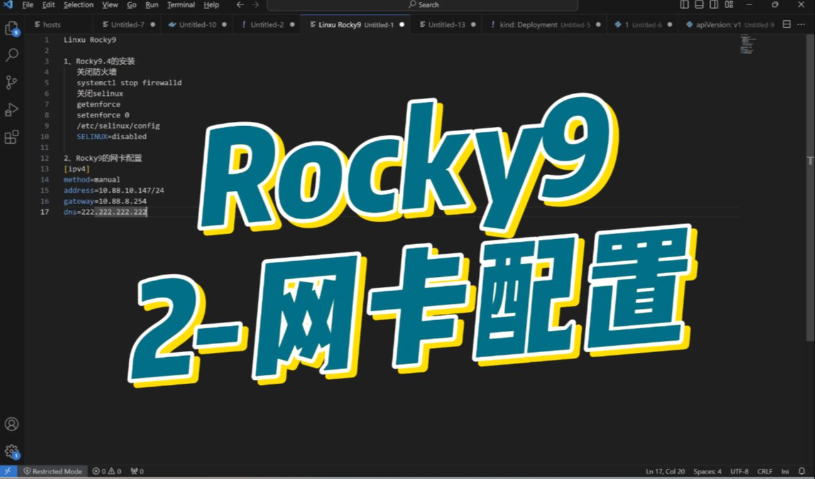Viewport: 815px width, 479px height.
Task: Click the command center Search box
Action: 422,4
